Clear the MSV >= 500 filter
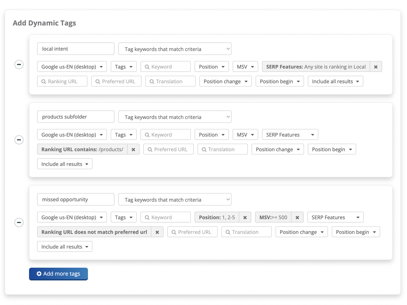Image resolution: width=407 pixels, height=305 pixels. click(x=297, y=217)
